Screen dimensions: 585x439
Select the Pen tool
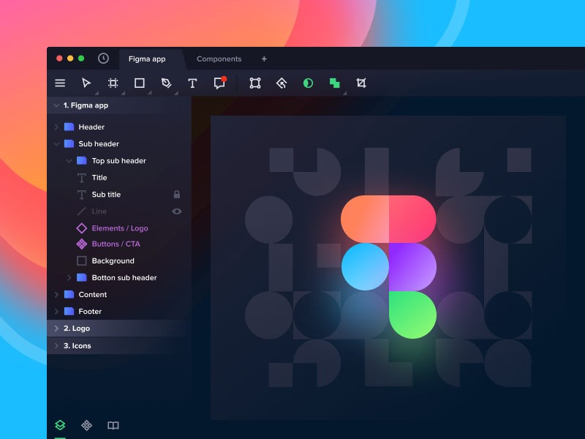(165, 83)
